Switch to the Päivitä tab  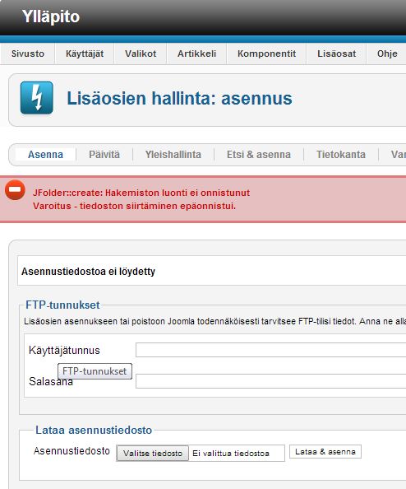[x=104, y=155]
